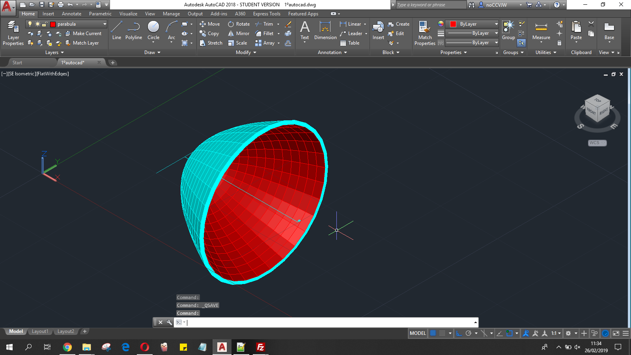Expand the Layers panel
The height and width of the screenshot is (355, 631).
pyautogui.click(x=54, y=52)
